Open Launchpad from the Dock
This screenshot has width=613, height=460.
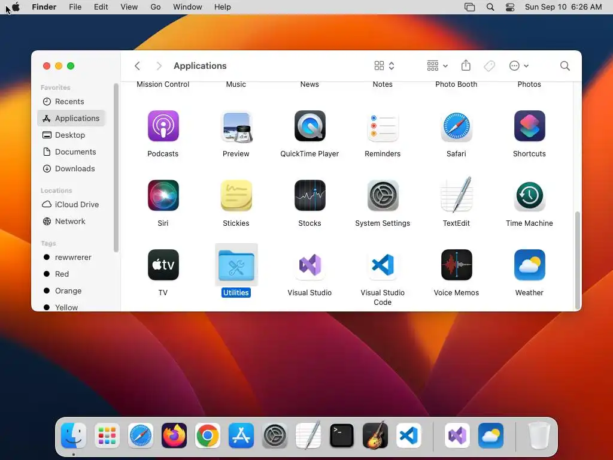coord(107,435)
